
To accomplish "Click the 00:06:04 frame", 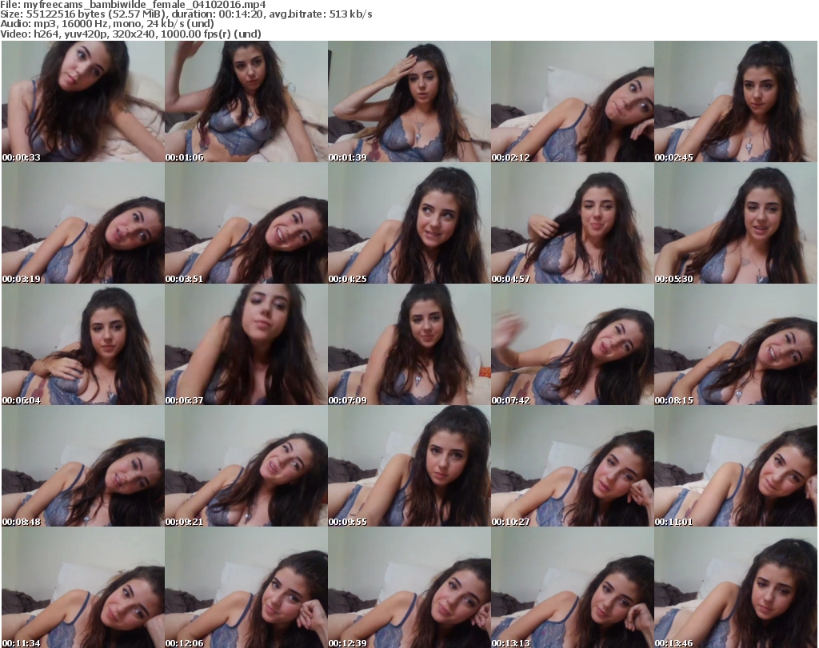I will (x=82, y=346).
